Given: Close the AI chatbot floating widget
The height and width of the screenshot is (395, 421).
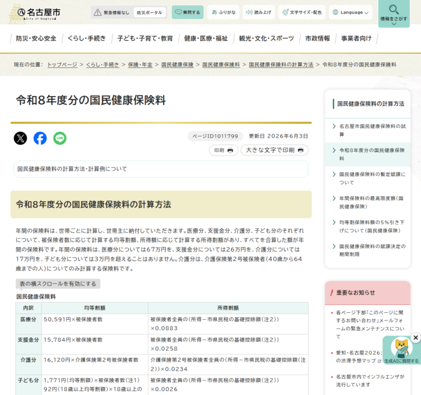Looking at the screenshot, I should pyautogui.click(x=416, y=337).
